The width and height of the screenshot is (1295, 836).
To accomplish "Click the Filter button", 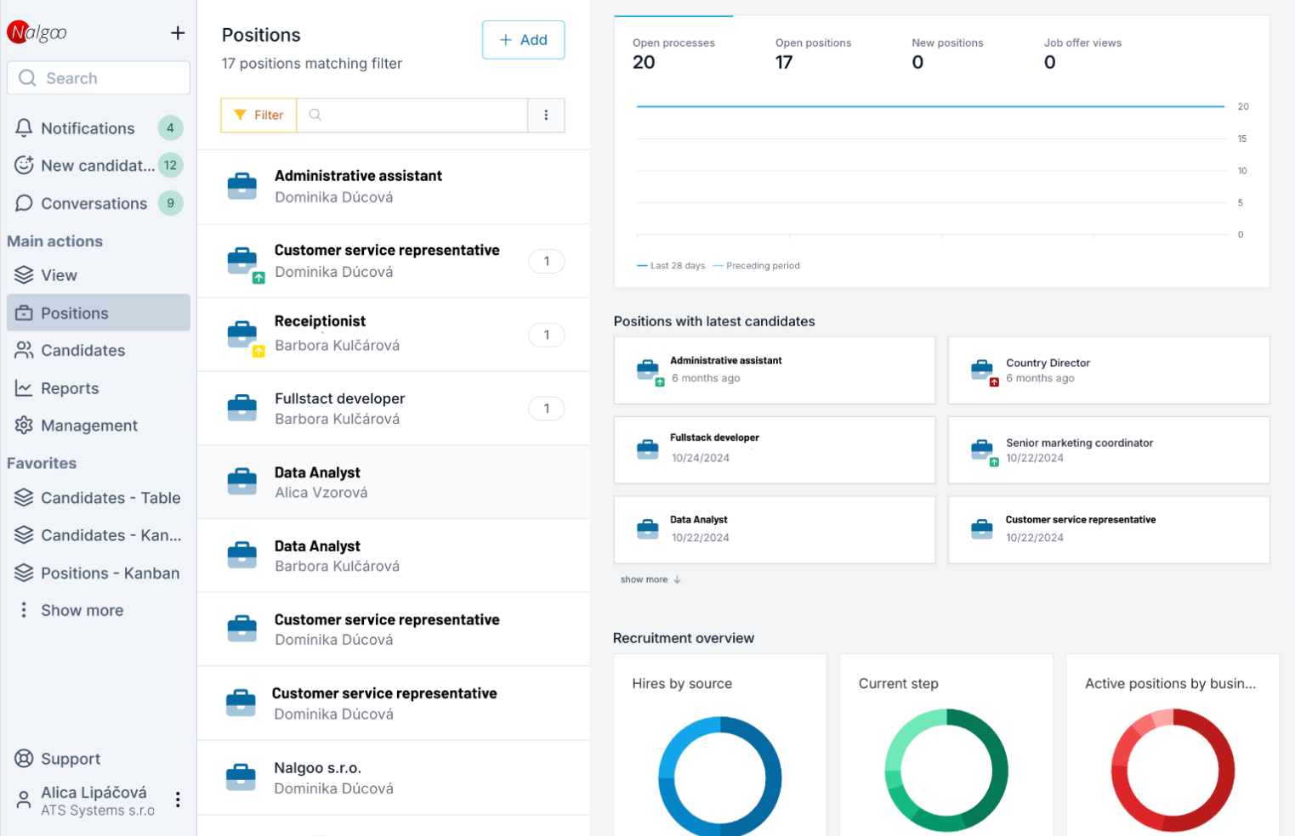I will click(258, 116).
